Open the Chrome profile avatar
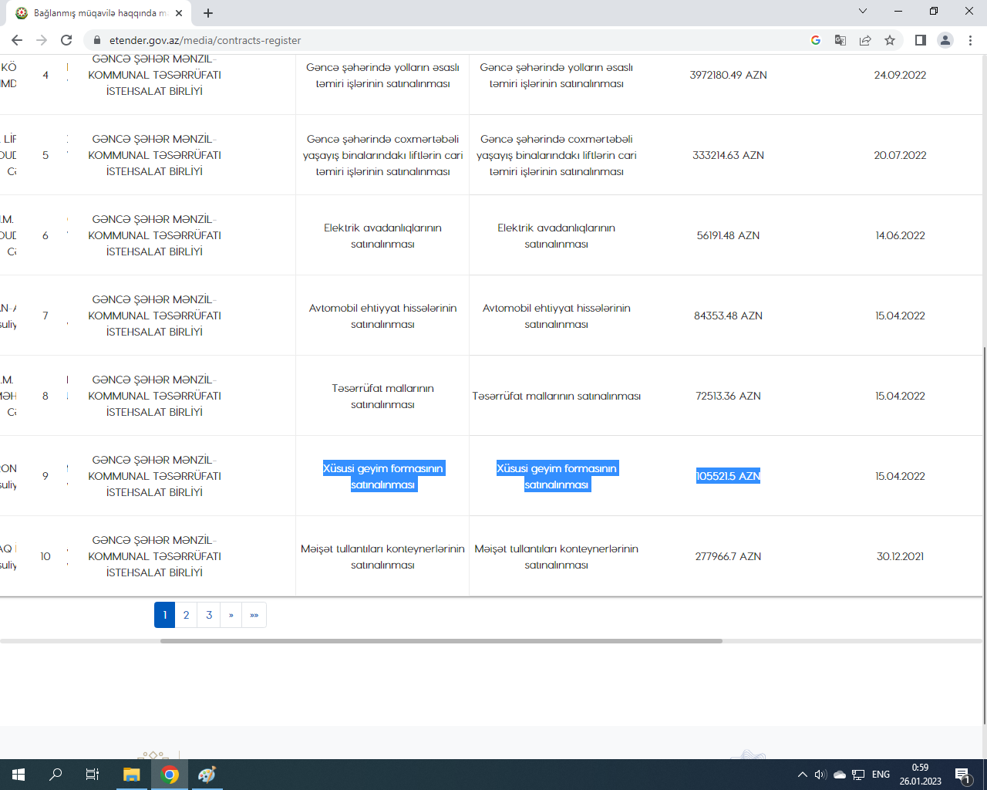Image resolution: width=987 pixels, height=790 pixels. click(945, 40)
